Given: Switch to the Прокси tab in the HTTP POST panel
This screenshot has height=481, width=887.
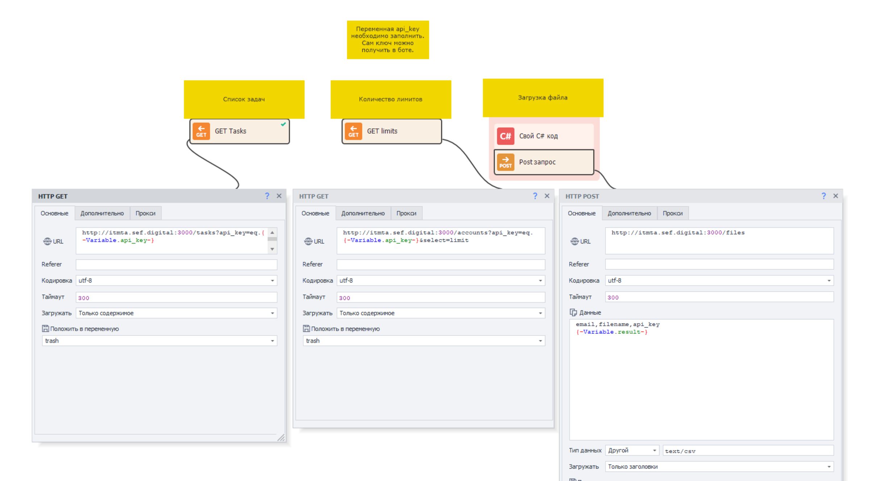Looking at the screenshot, I should tap(672, 213).
